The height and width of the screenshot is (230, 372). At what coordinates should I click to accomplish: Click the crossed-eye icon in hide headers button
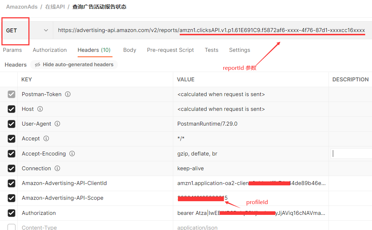[37, 65]
